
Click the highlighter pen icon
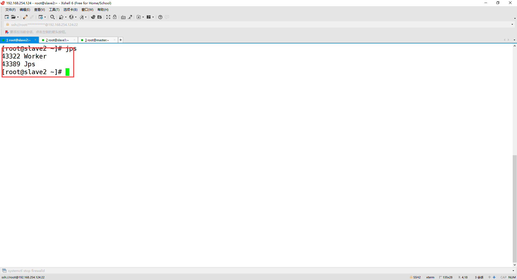(x=130, y=17)
